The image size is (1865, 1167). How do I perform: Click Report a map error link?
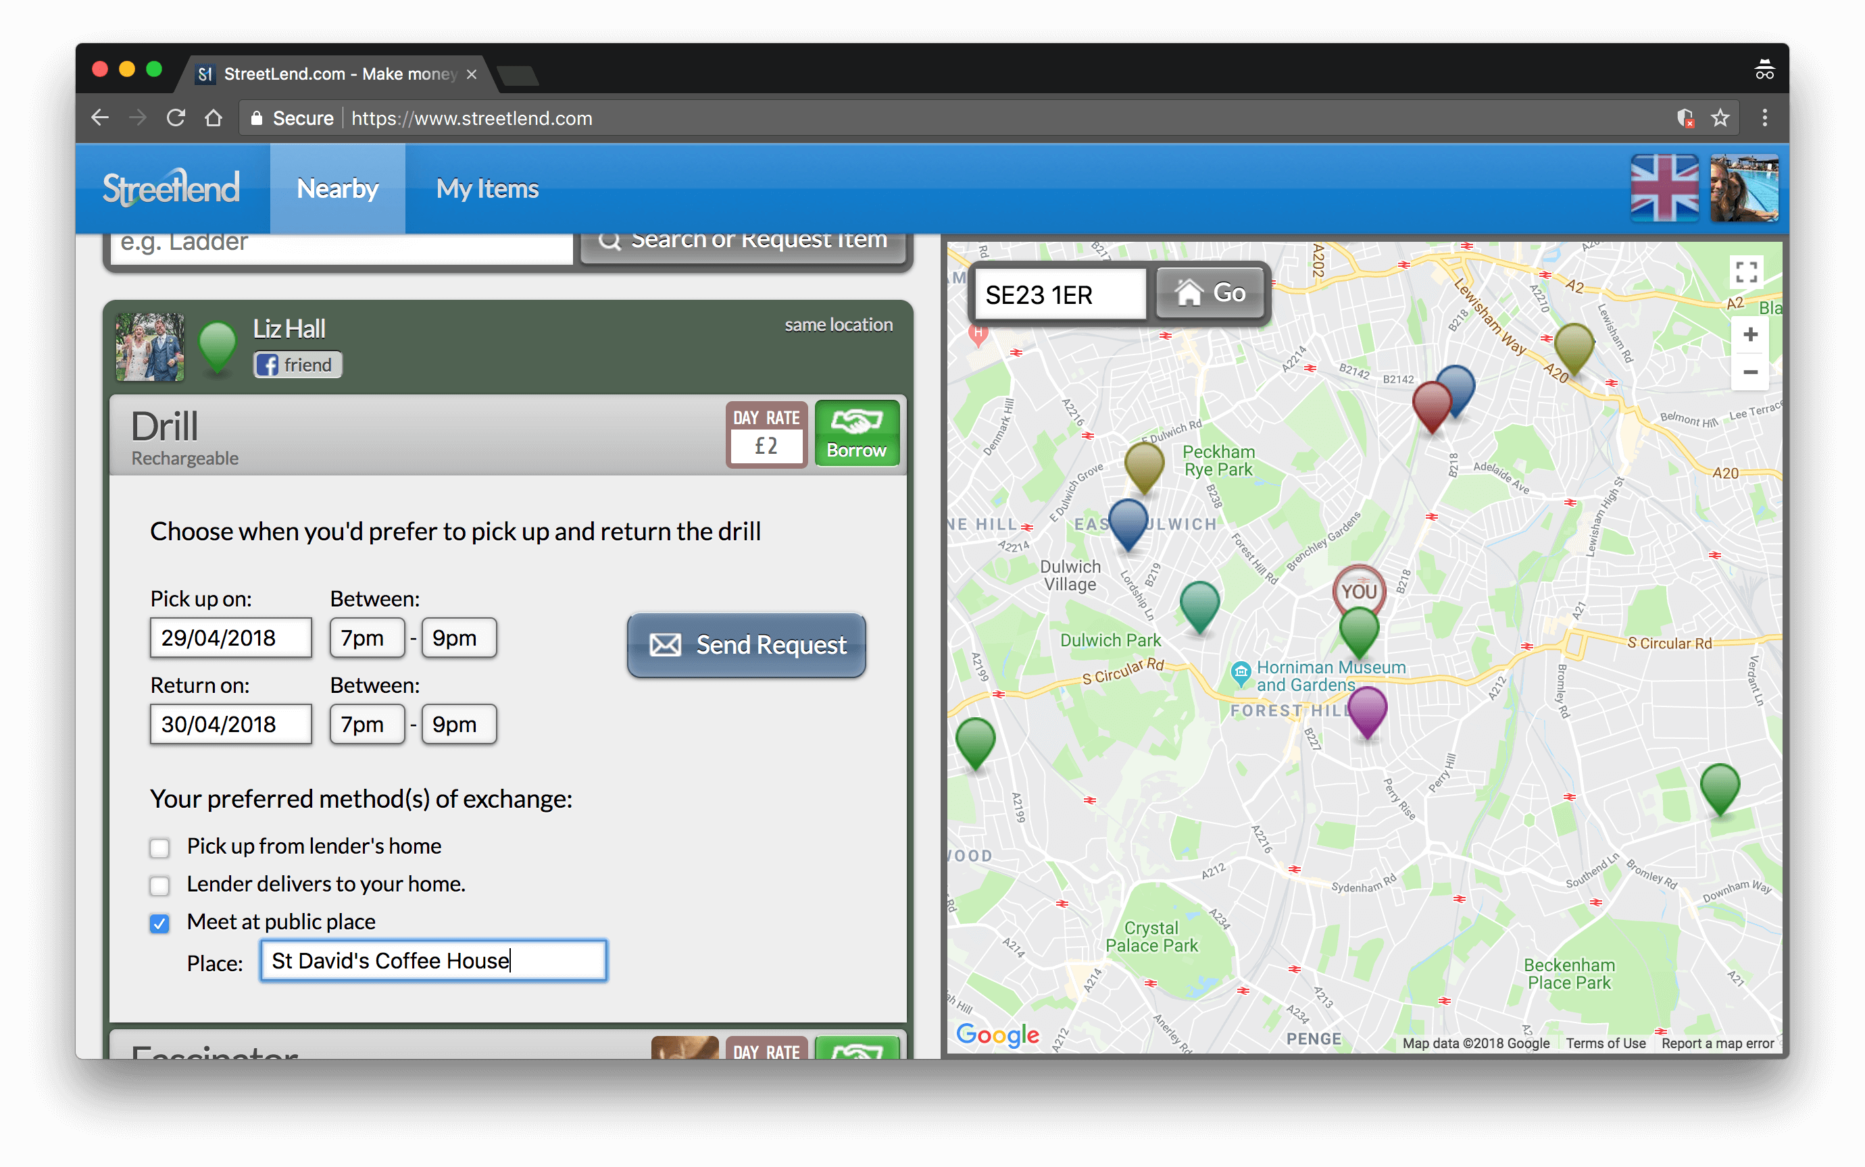point(1718,1043)
